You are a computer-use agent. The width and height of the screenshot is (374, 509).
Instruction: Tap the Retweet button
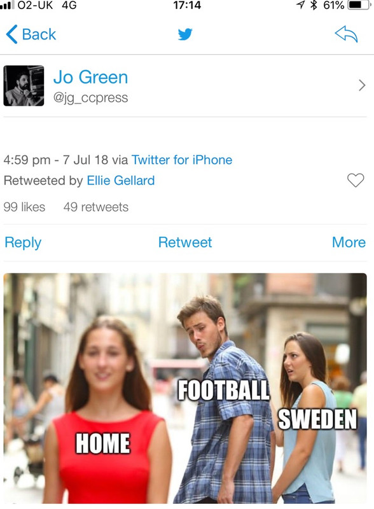185,242
